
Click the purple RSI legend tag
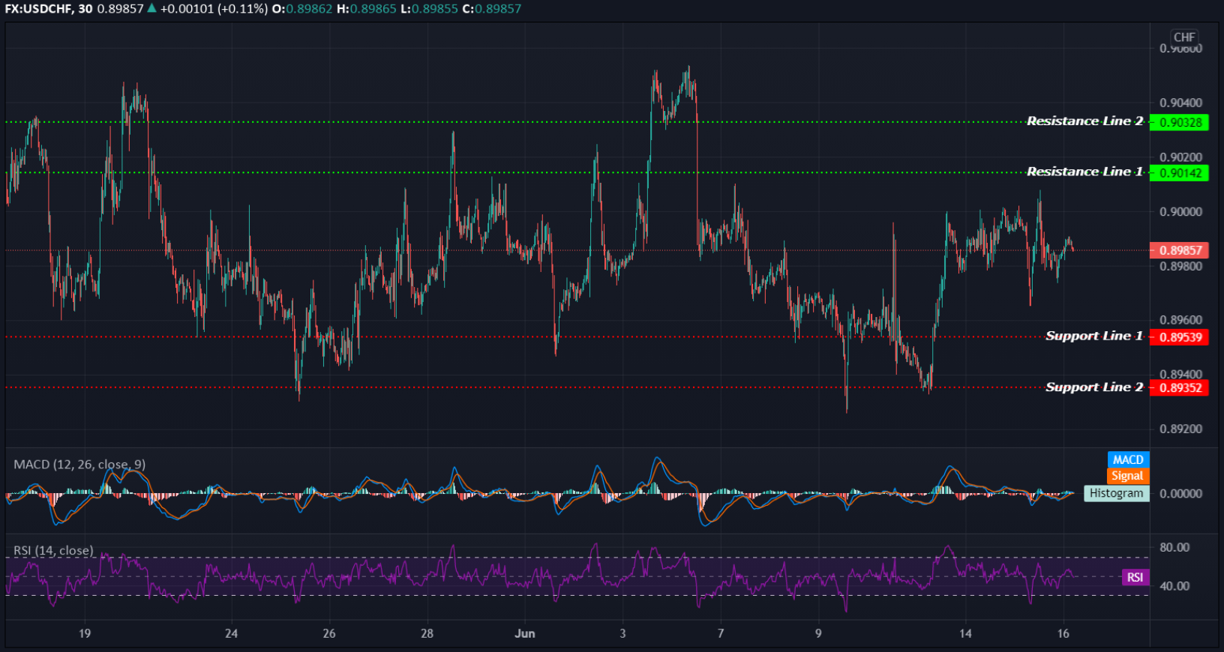click(1135, 577)
